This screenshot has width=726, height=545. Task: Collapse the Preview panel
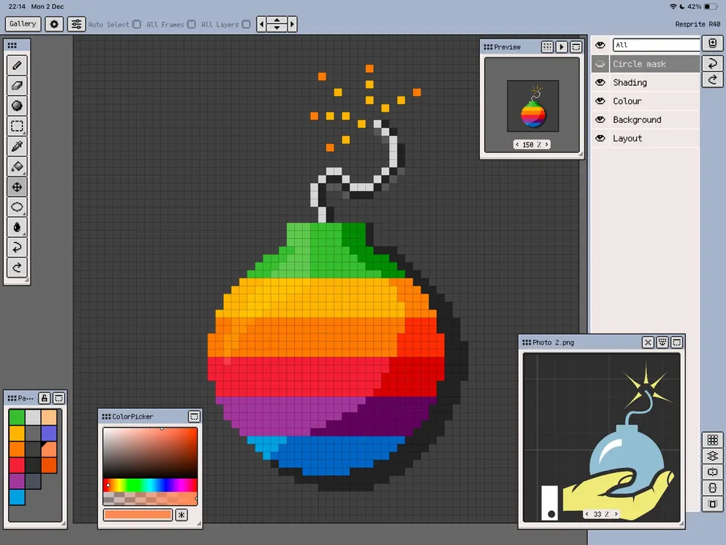coord(575,47)
